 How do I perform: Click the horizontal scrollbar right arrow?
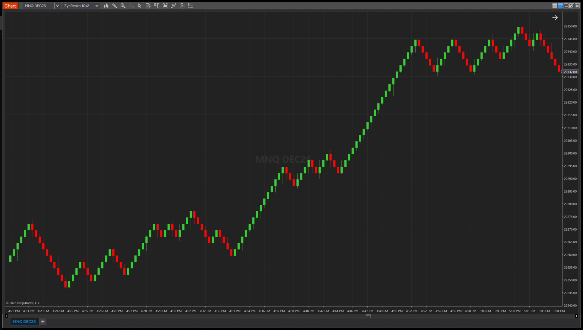577,316
